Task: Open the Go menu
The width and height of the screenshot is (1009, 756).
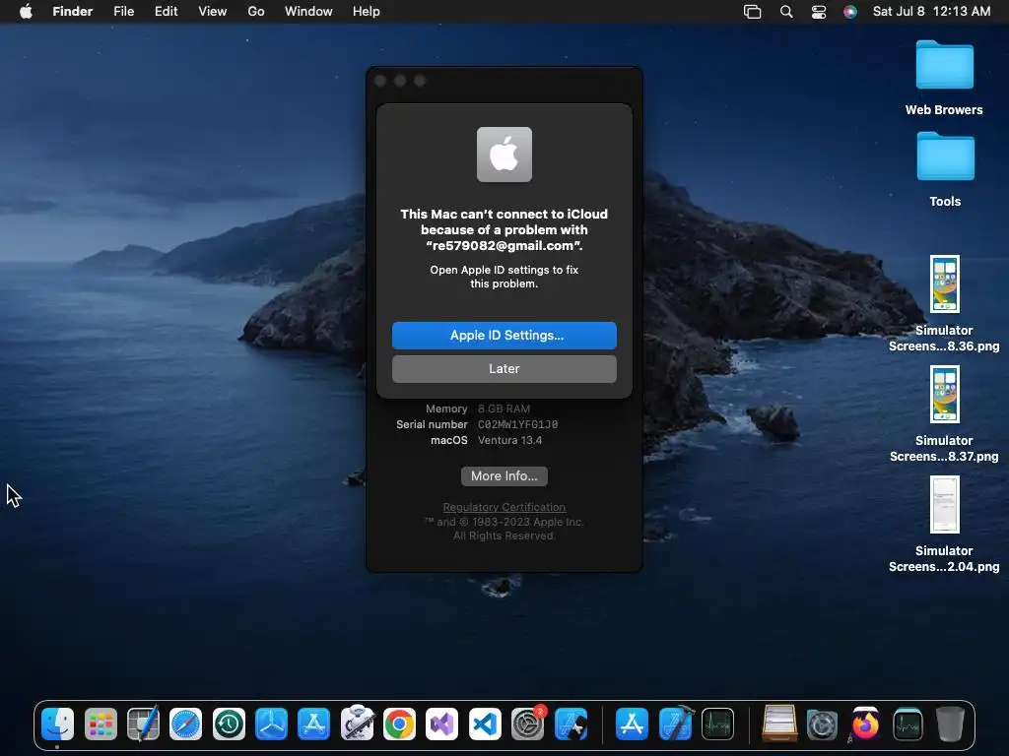Action: [256, 11]
